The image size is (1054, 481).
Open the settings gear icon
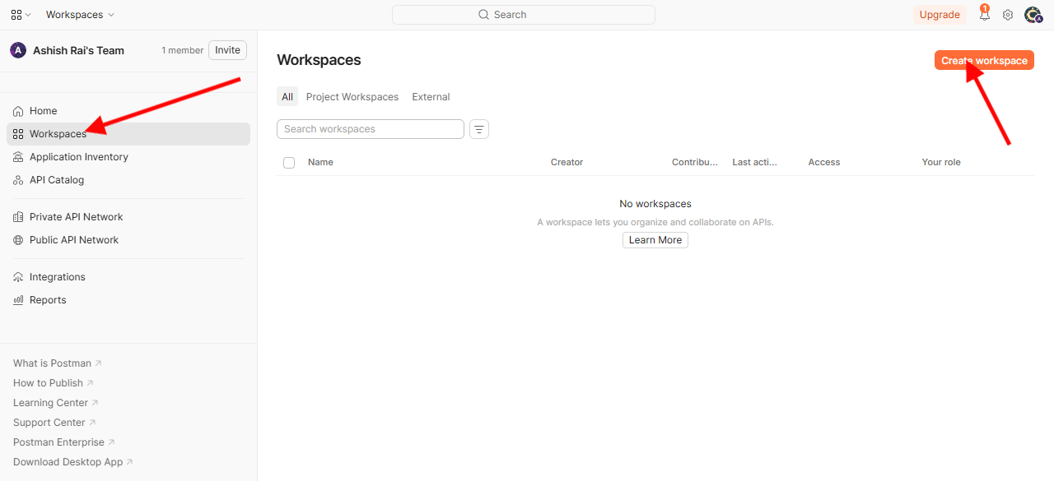[x=1008, y=15]
